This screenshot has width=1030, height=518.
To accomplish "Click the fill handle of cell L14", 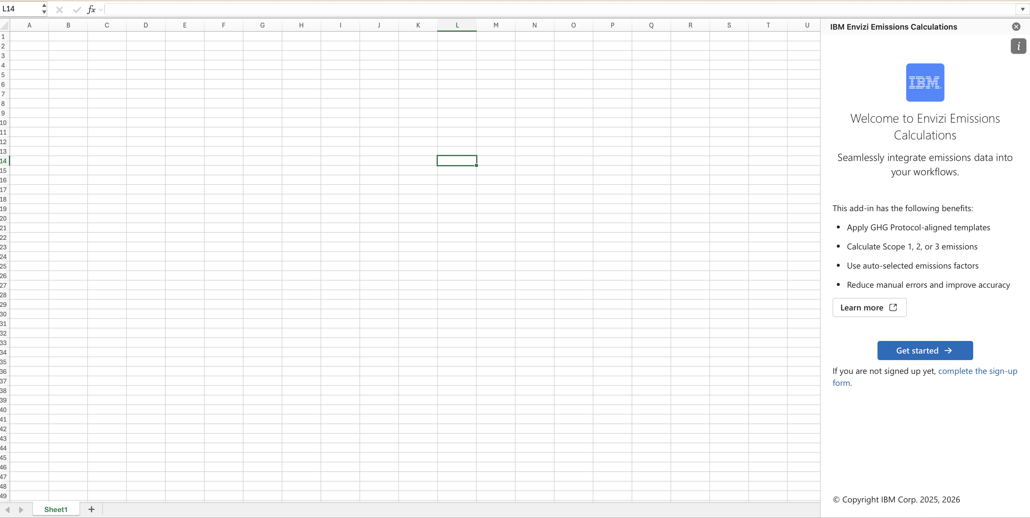I will 476,165.
